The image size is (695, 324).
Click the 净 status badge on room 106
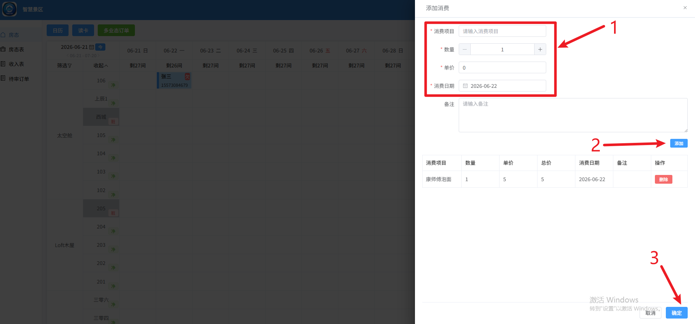pyautogui.click(x=113, y=85)
